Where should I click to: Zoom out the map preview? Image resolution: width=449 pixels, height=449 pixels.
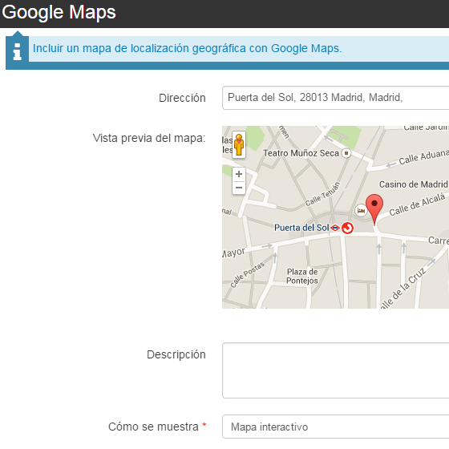pos(239,188)
